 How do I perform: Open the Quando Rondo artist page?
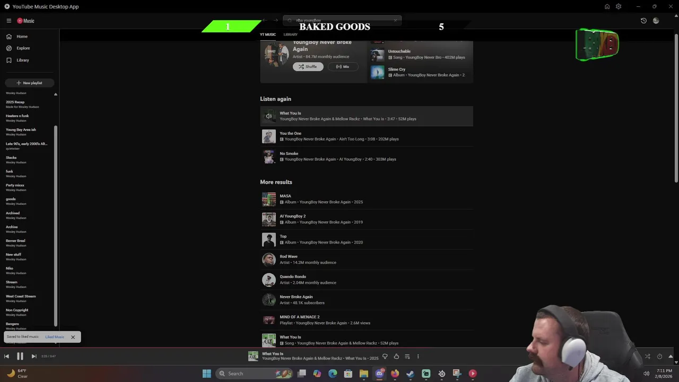click(x=367, y=280)
